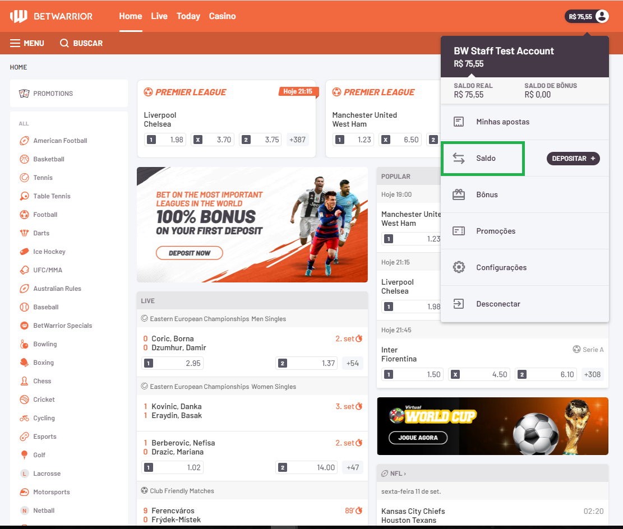The width and height of the screenshot is (623, 529).
Task: Click the user profile avatar icon
Action: click(x=602, y=16)
